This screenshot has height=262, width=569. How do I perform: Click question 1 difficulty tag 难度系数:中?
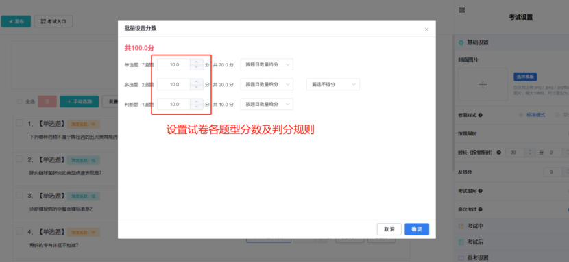(83, 124)
